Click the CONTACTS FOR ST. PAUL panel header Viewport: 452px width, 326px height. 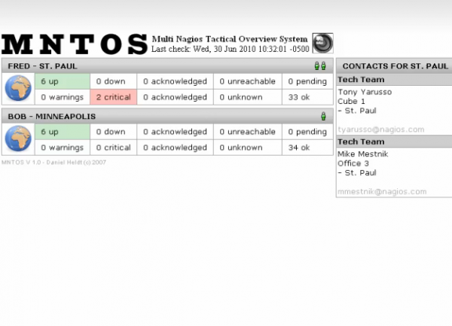coord(395,66)
